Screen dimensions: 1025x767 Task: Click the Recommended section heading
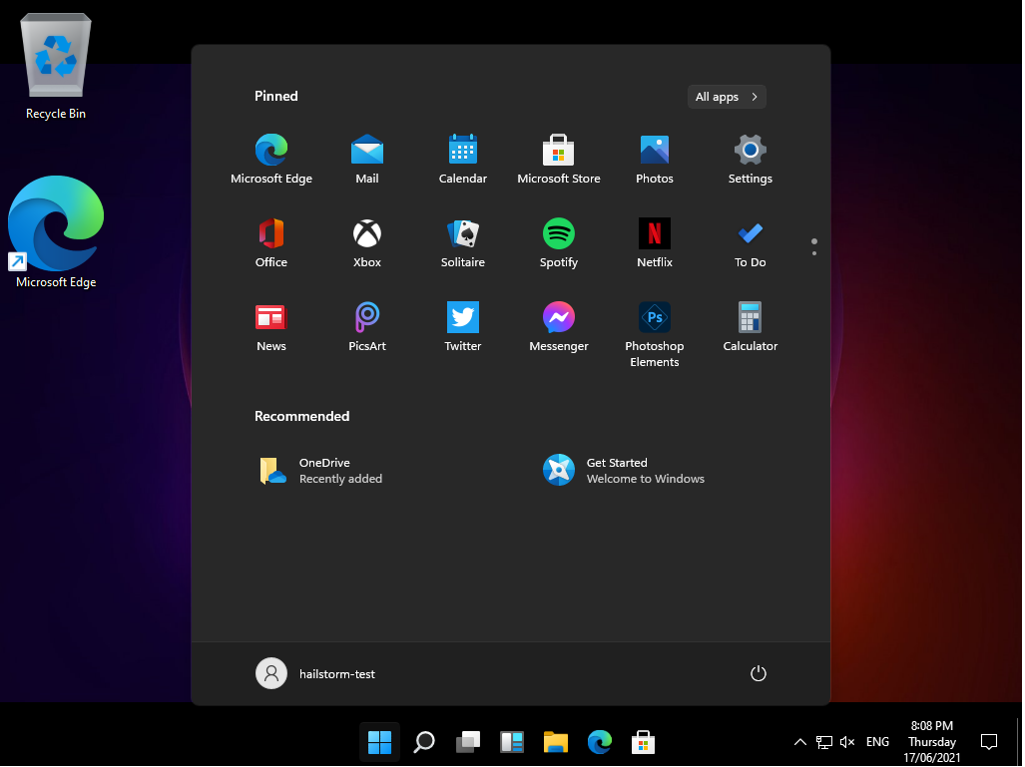(301, 416)
